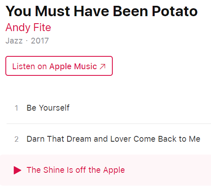The image size is (211, 191).
Task: Click the Listen on Apple Music button
Action: click(x=59, y=66)
